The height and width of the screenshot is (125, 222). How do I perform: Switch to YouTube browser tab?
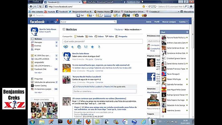[101, 2]
